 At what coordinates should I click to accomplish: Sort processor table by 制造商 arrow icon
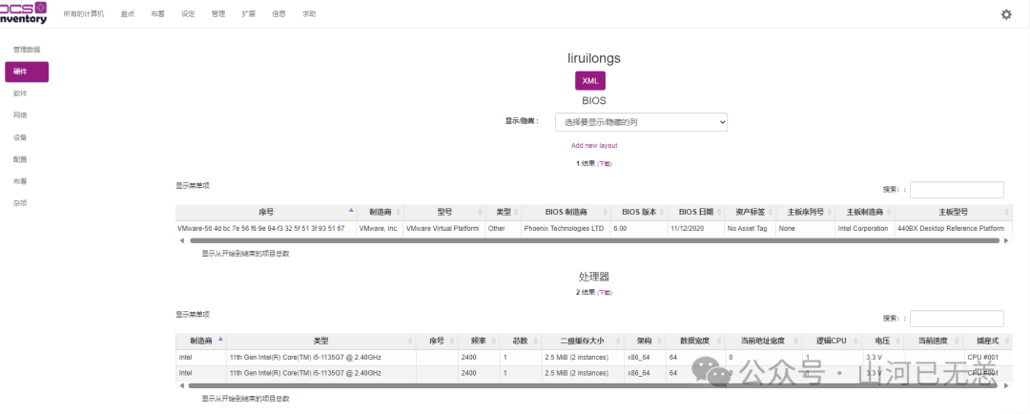220,339
